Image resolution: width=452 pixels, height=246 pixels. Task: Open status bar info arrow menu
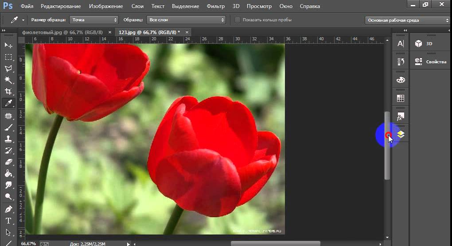coord(128,244)
